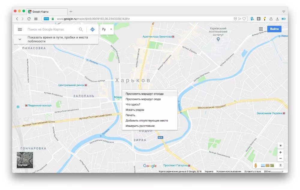Click the send page arrow icon

point(240,19)
